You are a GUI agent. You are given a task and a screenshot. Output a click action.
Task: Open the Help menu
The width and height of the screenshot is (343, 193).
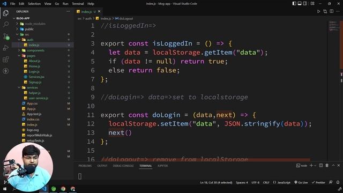[x=91, y=4]
